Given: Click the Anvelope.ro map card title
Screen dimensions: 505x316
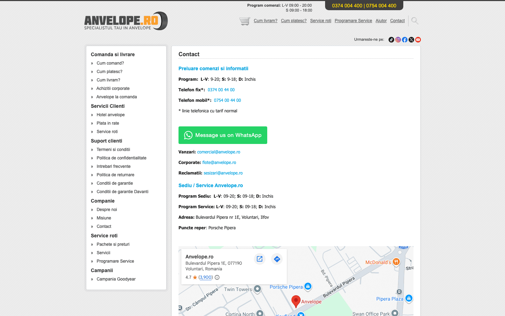Looking at the screenshot, I should pyautogui.click(x=199, y=257).
